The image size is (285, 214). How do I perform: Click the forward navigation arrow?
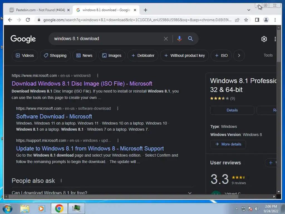pos(19,20)
